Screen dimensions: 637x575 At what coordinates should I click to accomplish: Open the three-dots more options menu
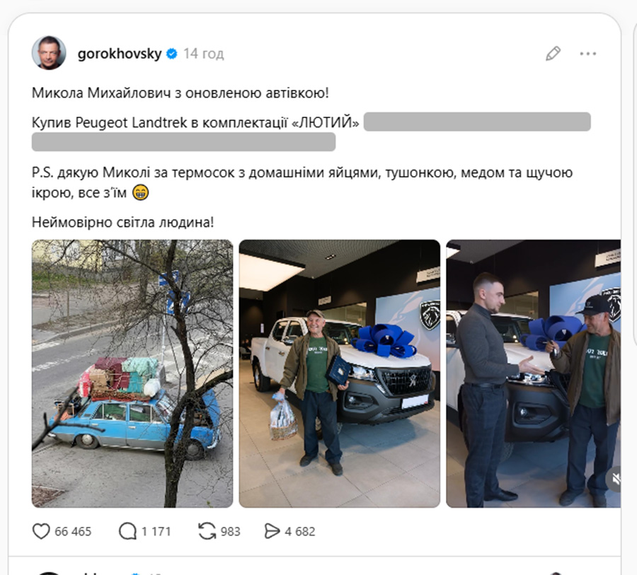588,54
